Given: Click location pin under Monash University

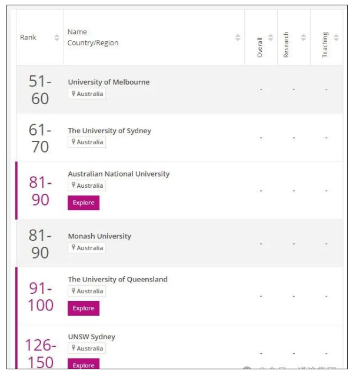Looking at the screenshot, I should [74, 247].
